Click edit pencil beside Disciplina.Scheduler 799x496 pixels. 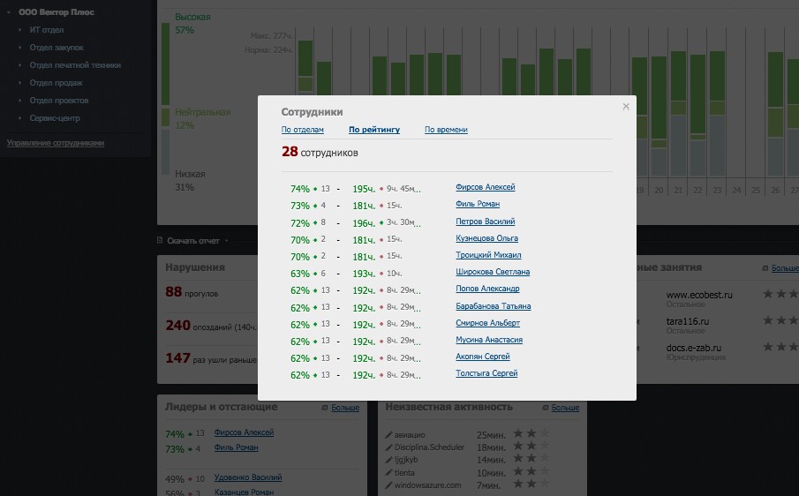[388, 447]
